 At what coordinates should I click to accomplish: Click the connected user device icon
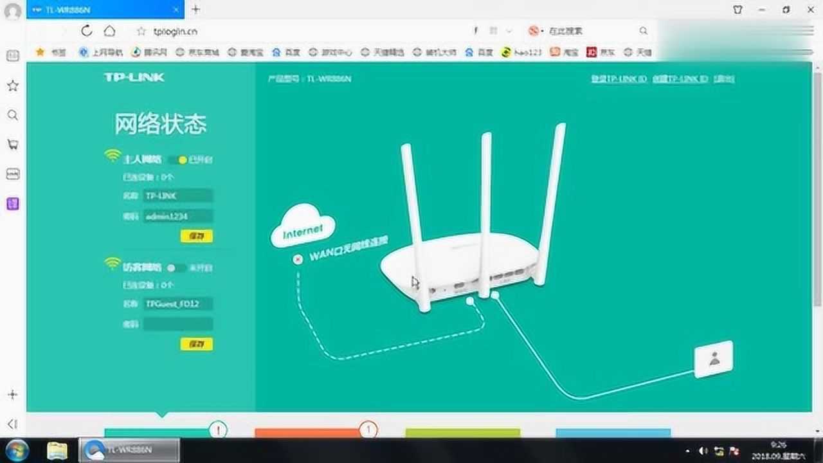pyautogui.click(x=714, y=359)
